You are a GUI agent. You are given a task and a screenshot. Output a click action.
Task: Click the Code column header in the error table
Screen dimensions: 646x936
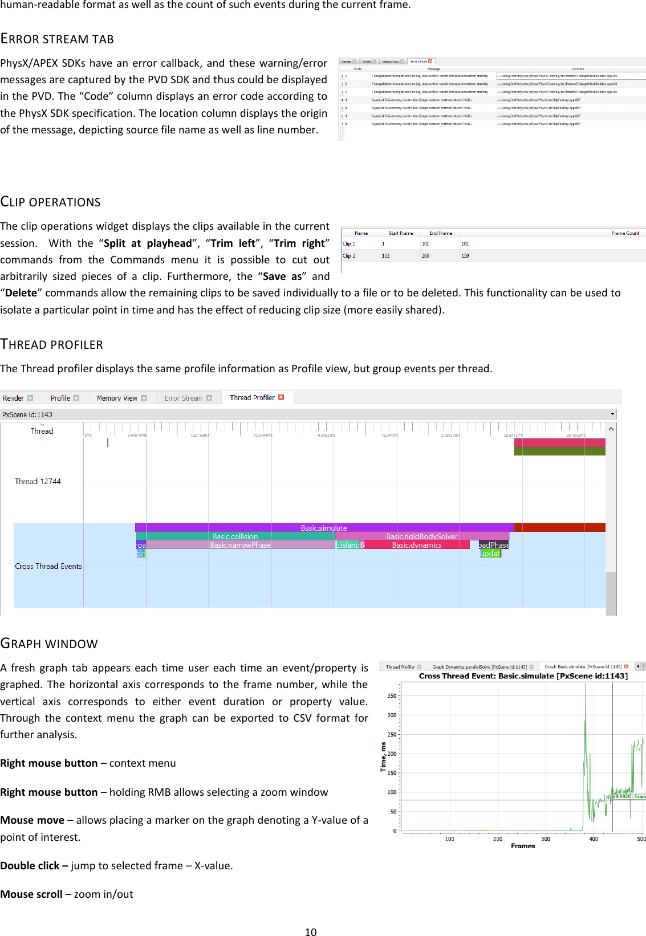pos(357,69)
